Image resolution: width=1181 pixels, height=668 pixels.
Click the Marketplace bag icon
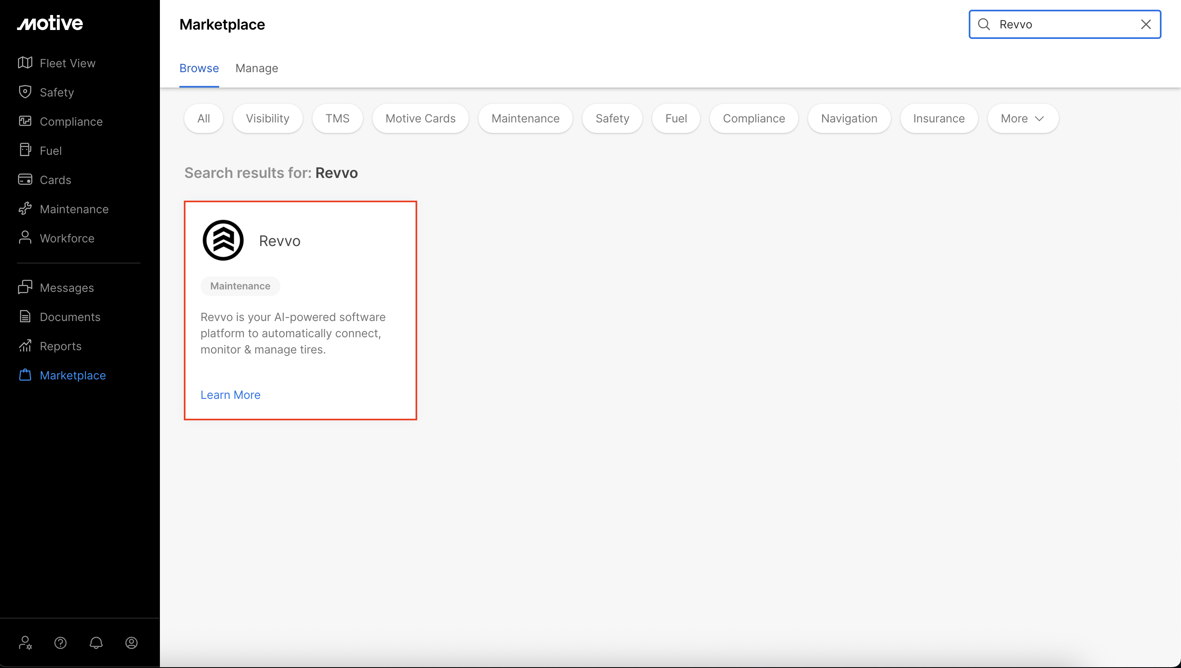coord(25,375)
